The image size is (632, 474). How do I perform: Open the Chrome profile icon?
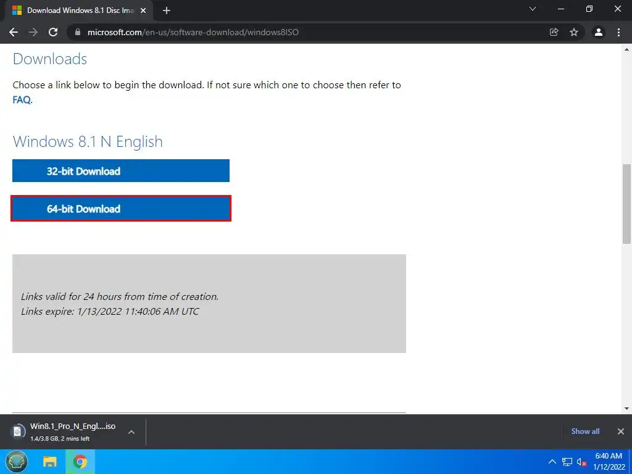coord(599,32)
